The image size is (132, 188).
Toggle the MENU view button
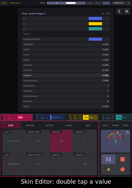pos(106,3)
